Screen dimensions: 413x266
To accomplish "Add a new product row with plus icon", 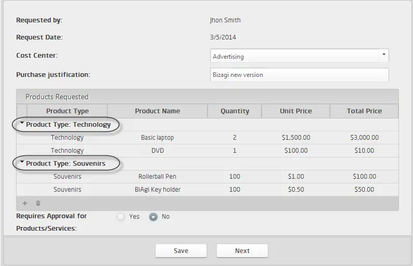I will click(25, 203).
